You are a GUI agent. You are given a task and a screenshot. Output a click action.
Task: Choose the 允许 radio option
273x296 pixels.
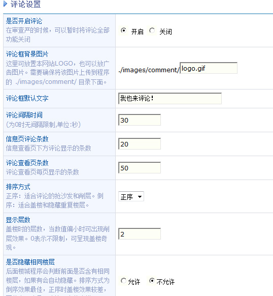(x=123, y=281)
